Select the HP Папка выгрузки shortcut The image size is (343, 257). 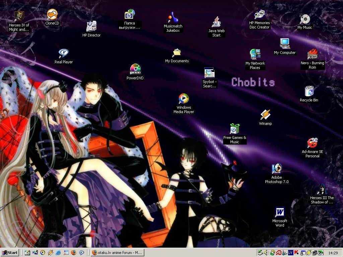(130, 19)
